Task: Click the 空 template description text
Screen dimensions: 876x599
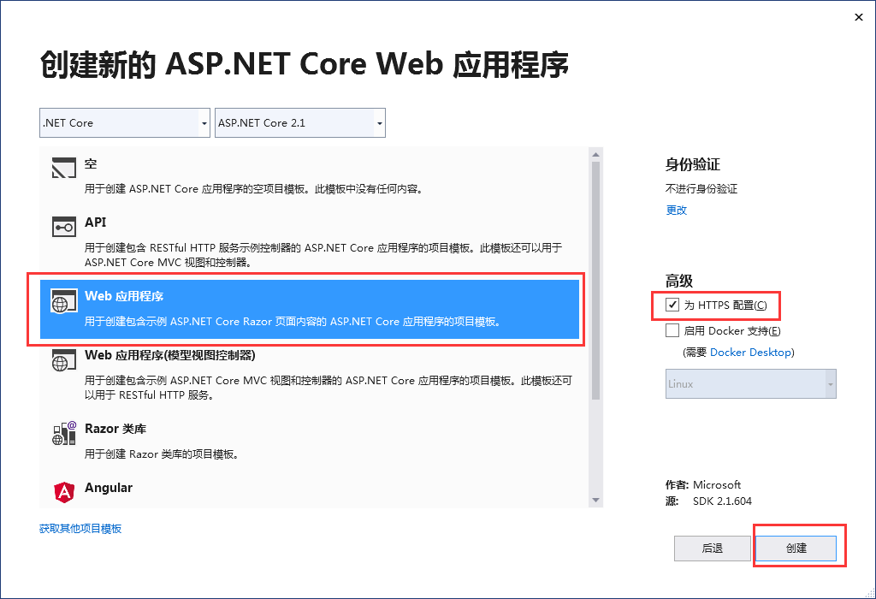Action: pyautogui.click(x=255, y=189)
